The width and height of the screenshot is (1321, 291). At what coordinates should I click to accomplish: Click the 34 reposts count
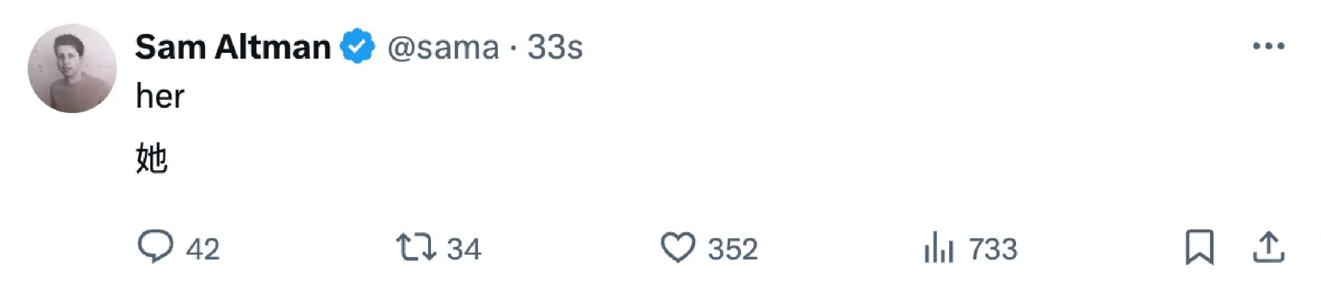pyautogui.click(x=463, y=249)
